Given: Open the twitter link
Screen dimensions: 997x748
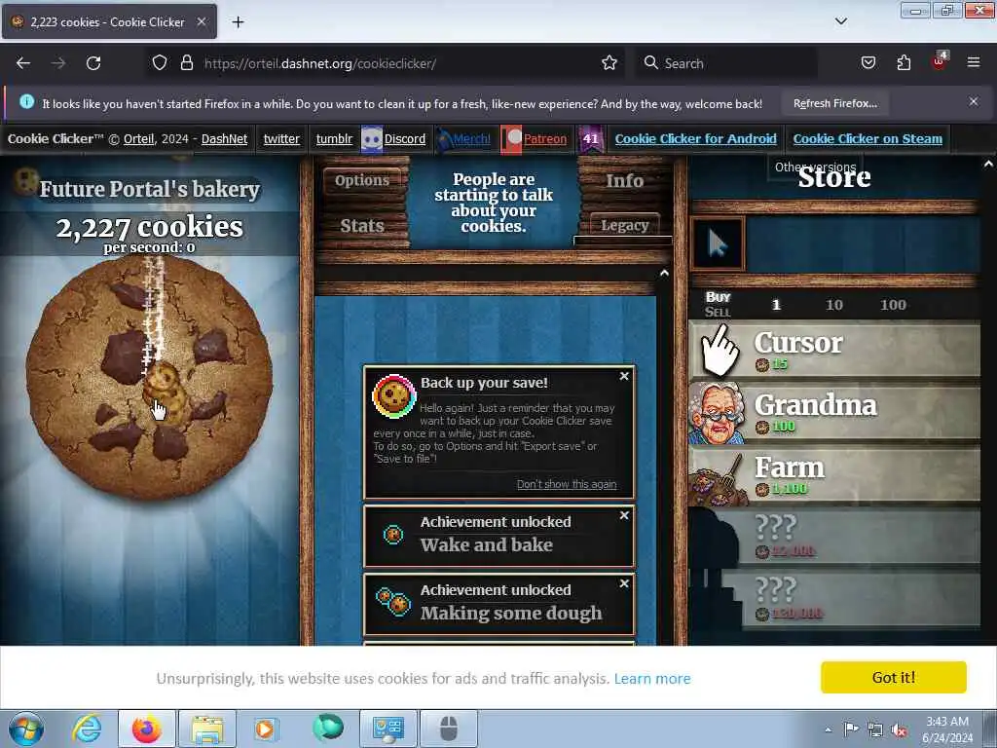Looking at the screenshot, I should (x=281, y=138).
